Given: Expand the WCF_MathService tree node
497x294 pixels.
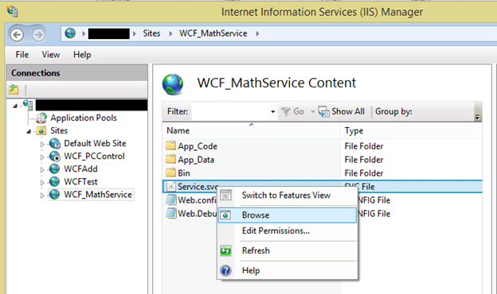Looking at the screenshot, I should coord(42,195).
